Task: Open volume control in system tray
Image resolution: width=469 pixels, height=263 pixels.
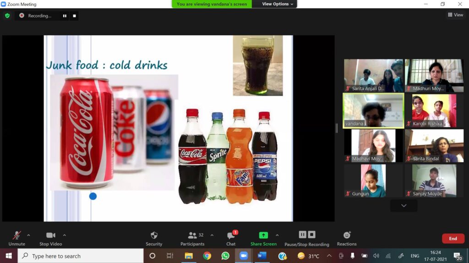Action: tap(376, 256)
